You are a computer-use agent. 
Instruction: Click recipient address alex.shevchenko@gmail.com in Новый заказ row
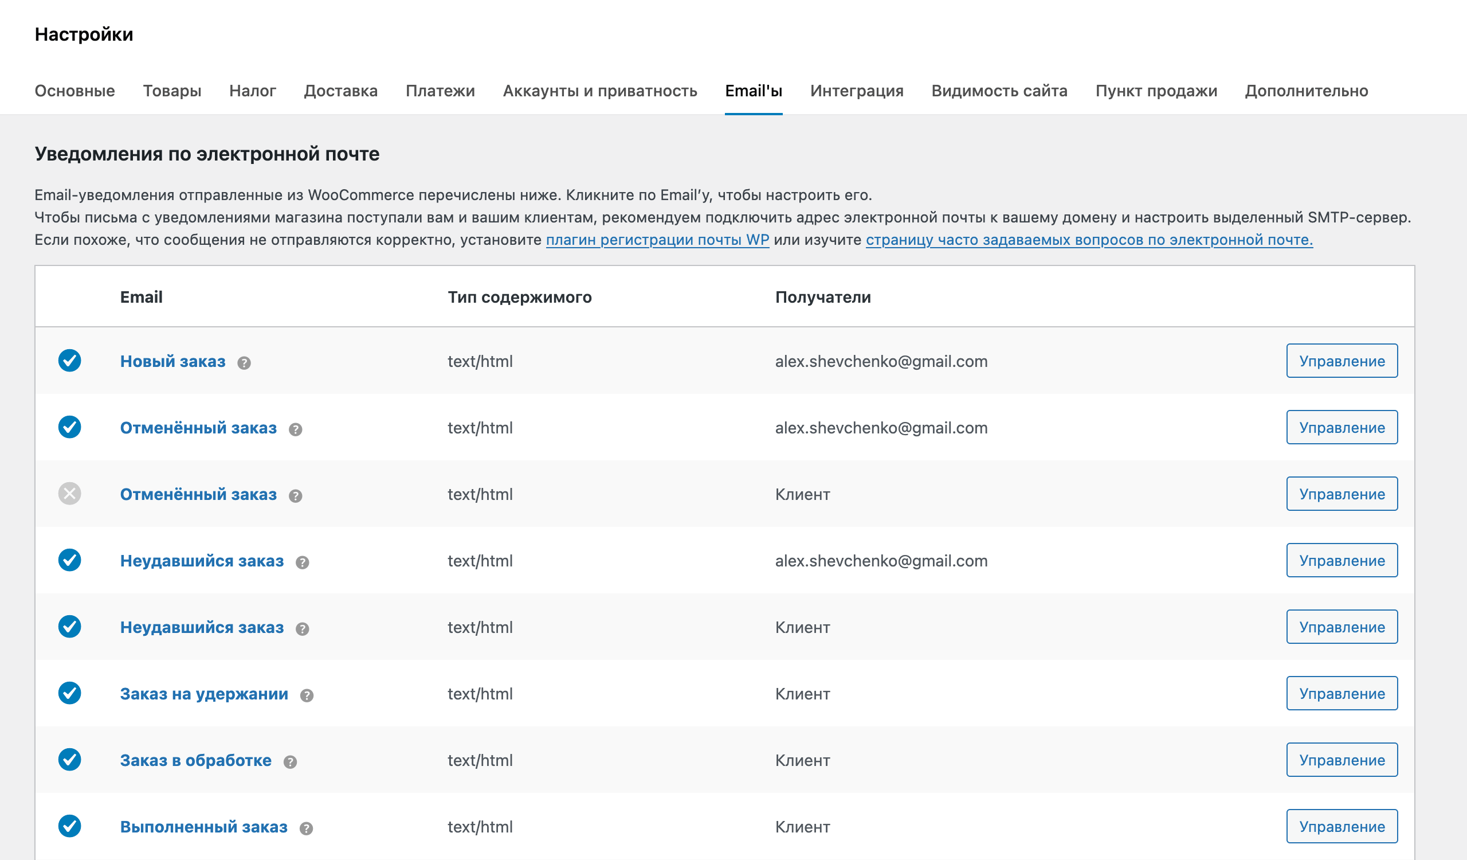pyautogui.click(x=881, y=361)
